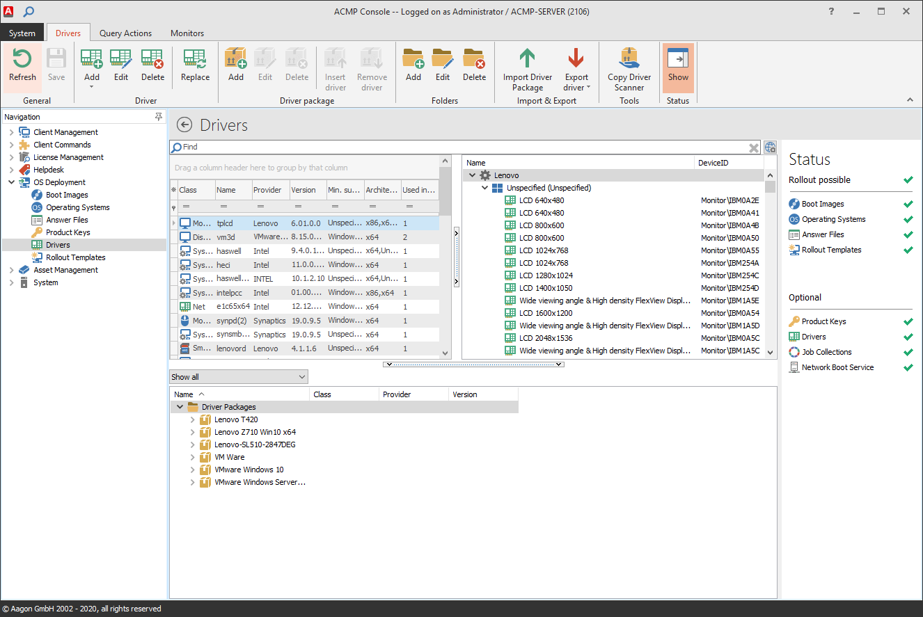The width and height of the screenshot is (923, 617).
Task: Expand the VM Ware driver package
Action: click(x=193, y=457)
